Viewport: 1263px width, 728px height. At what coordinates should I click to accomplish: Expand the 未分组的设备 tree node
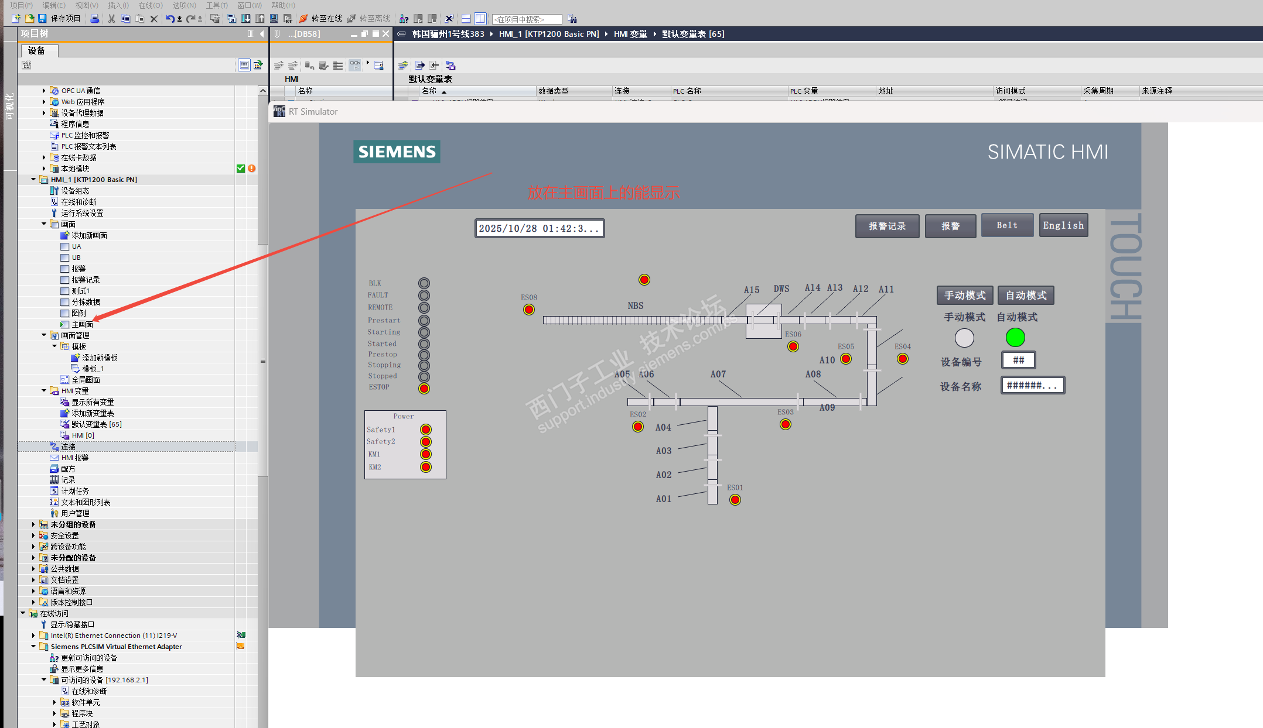pos(33,524)
